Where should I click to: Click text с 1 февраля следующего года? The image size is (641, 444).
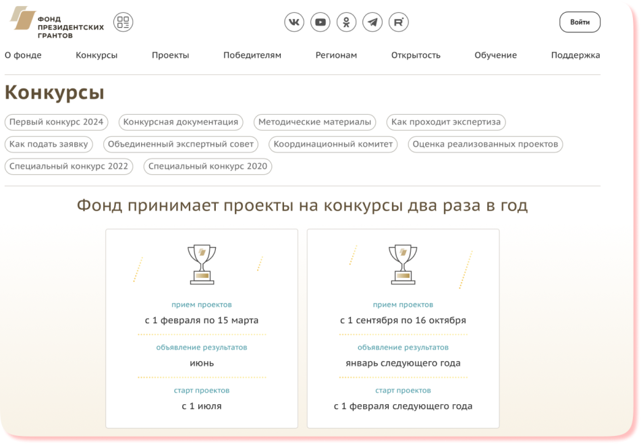[x=403, y=406]
